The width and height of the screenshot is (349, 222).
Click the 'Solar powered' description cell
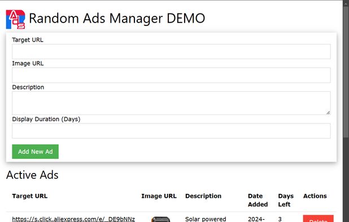206,219
